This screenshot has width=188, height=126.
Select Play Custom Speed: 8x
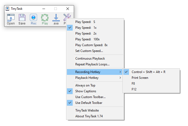95,45
